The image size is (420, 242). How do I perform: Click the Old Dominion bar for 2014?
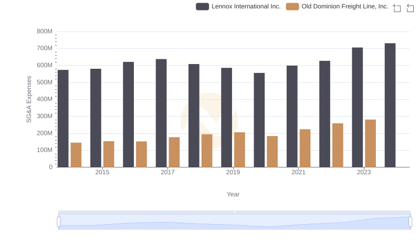(76, 155)
